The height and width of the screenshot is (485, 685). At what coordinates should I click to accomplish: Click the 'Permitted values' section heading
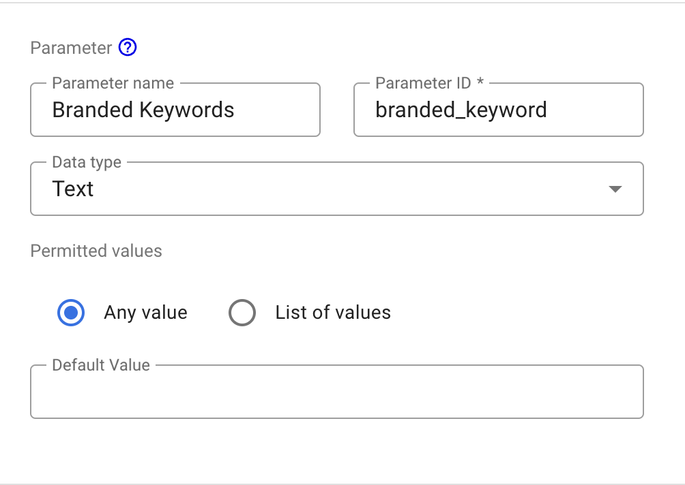96,251
